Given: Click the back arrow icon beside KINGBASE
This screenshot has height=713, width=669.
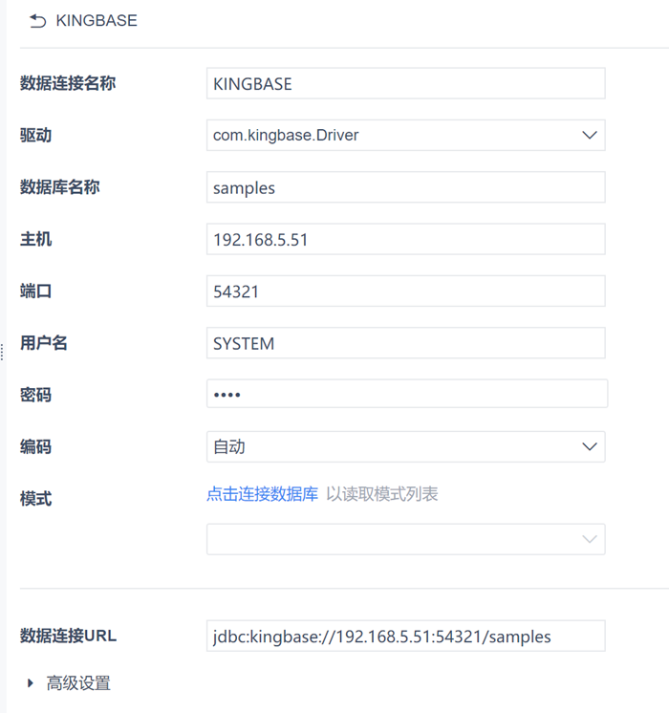Looking at the screenshot, I should click(37, 21).
